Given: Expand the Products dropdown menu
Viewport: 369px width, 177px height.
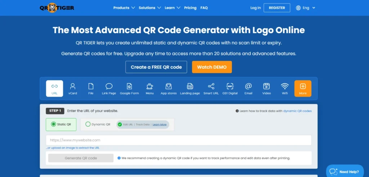Looking at the screenshot, I should (124, 8).
